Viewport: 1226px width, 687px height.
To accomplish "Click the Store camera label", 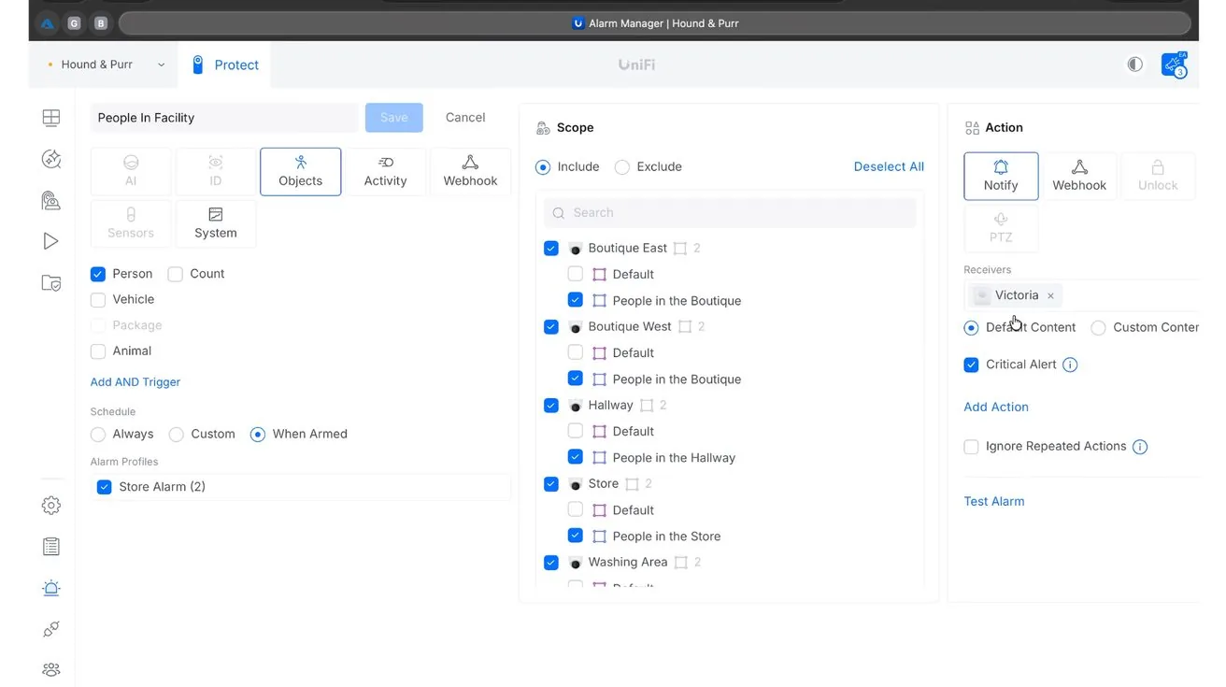I will 604,484.
